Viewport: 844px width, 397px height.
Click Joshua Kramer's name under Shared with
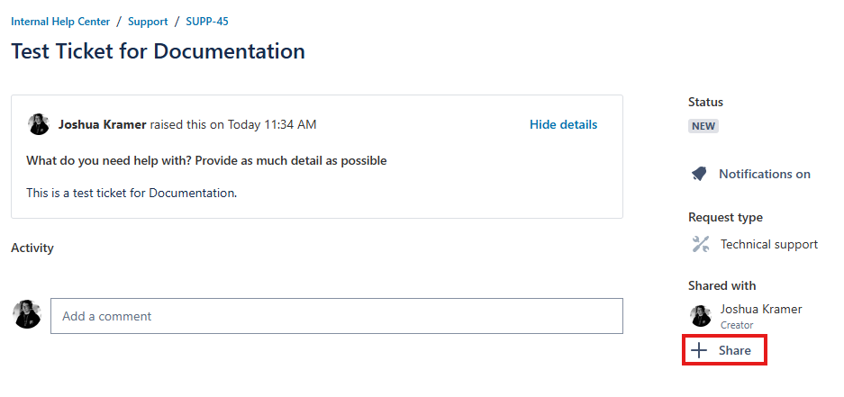click(x=760, y=309)
